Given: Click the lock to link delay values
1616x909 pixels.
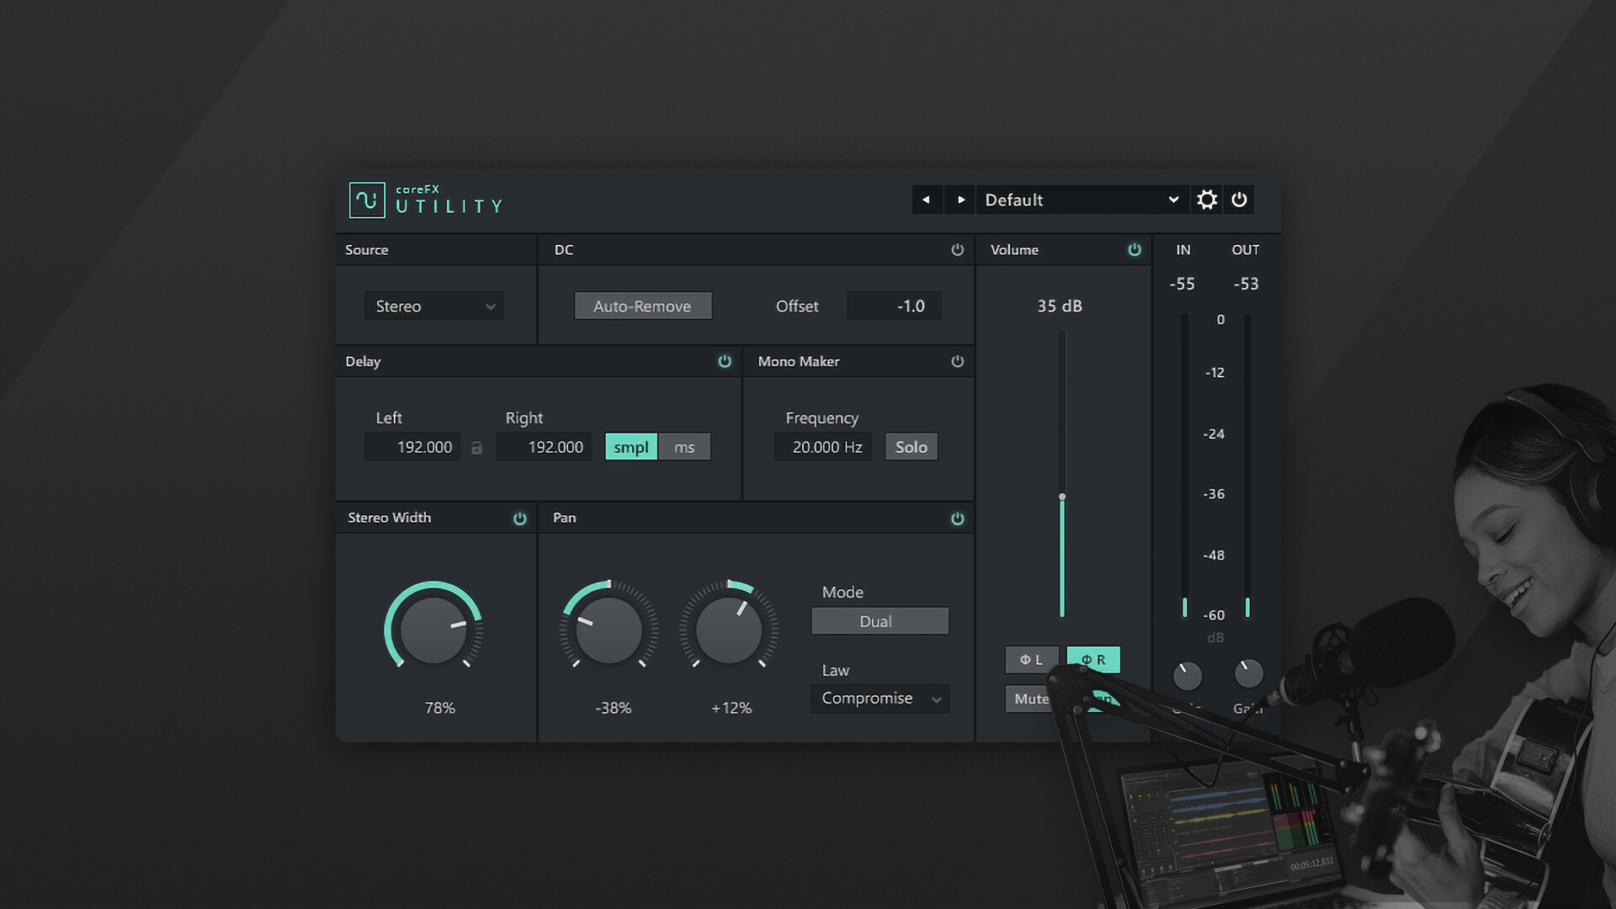Looking at the screenshot, I should [x=476, y=447].
